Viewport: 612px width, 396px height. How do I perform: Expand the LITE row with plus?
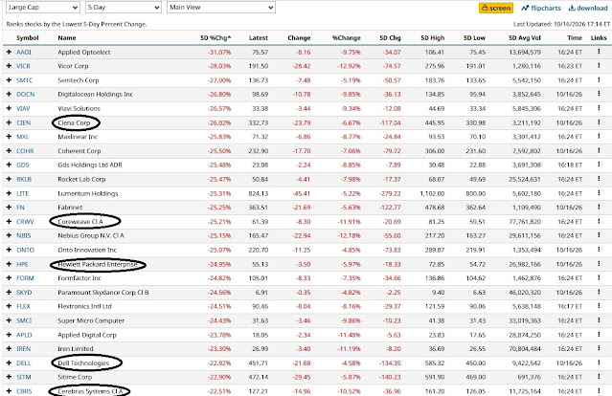click(9, 193)
